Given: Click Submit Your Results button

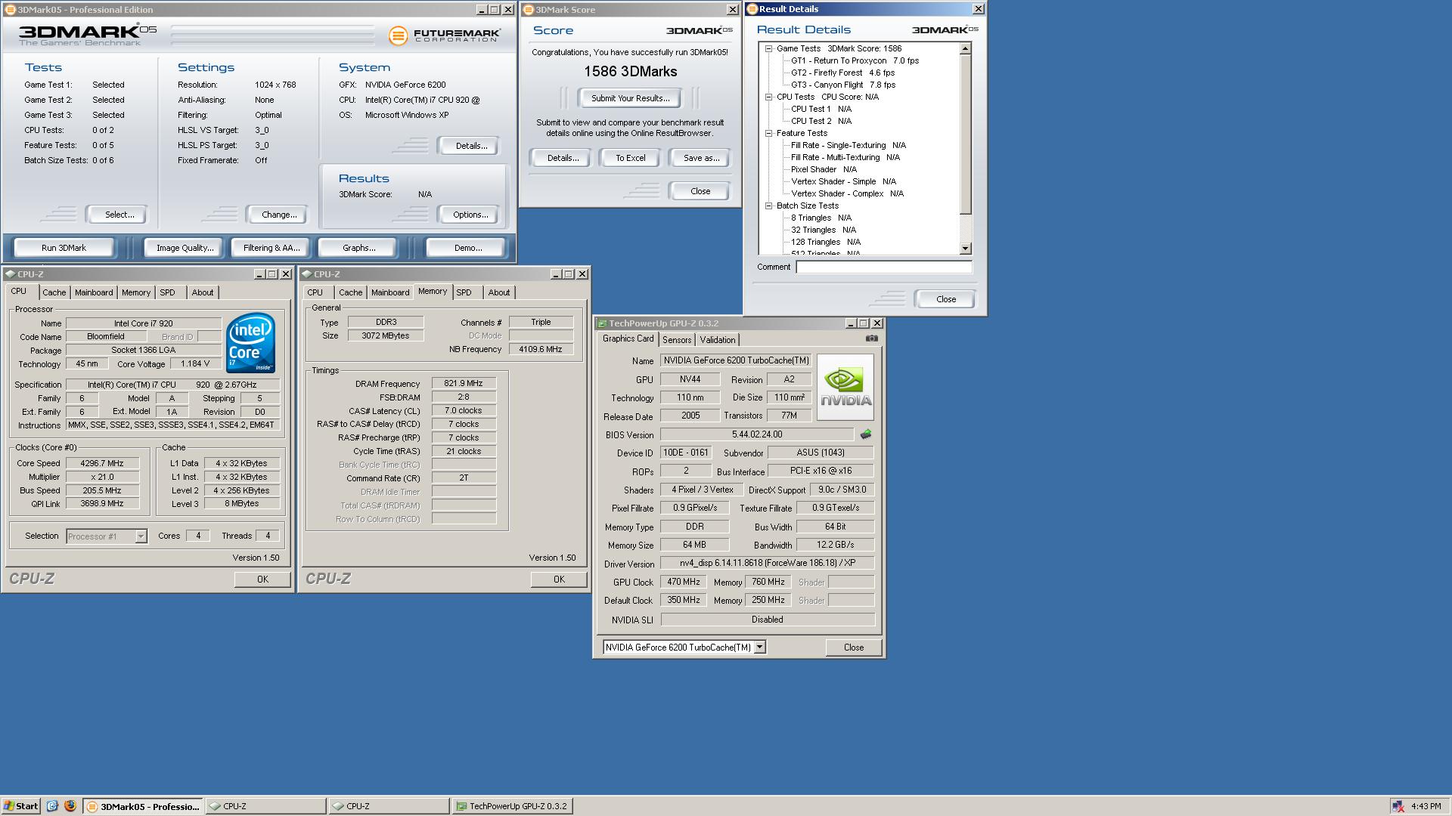Looking at the screenshot, I should coord(630,98).
